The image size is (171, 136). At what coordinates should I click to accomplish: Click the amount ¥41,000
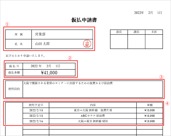click(x=49, y=73)
